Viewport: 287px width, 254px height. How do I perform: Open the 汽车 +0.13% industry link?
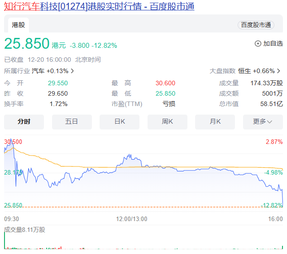click(x=50, y=71)
